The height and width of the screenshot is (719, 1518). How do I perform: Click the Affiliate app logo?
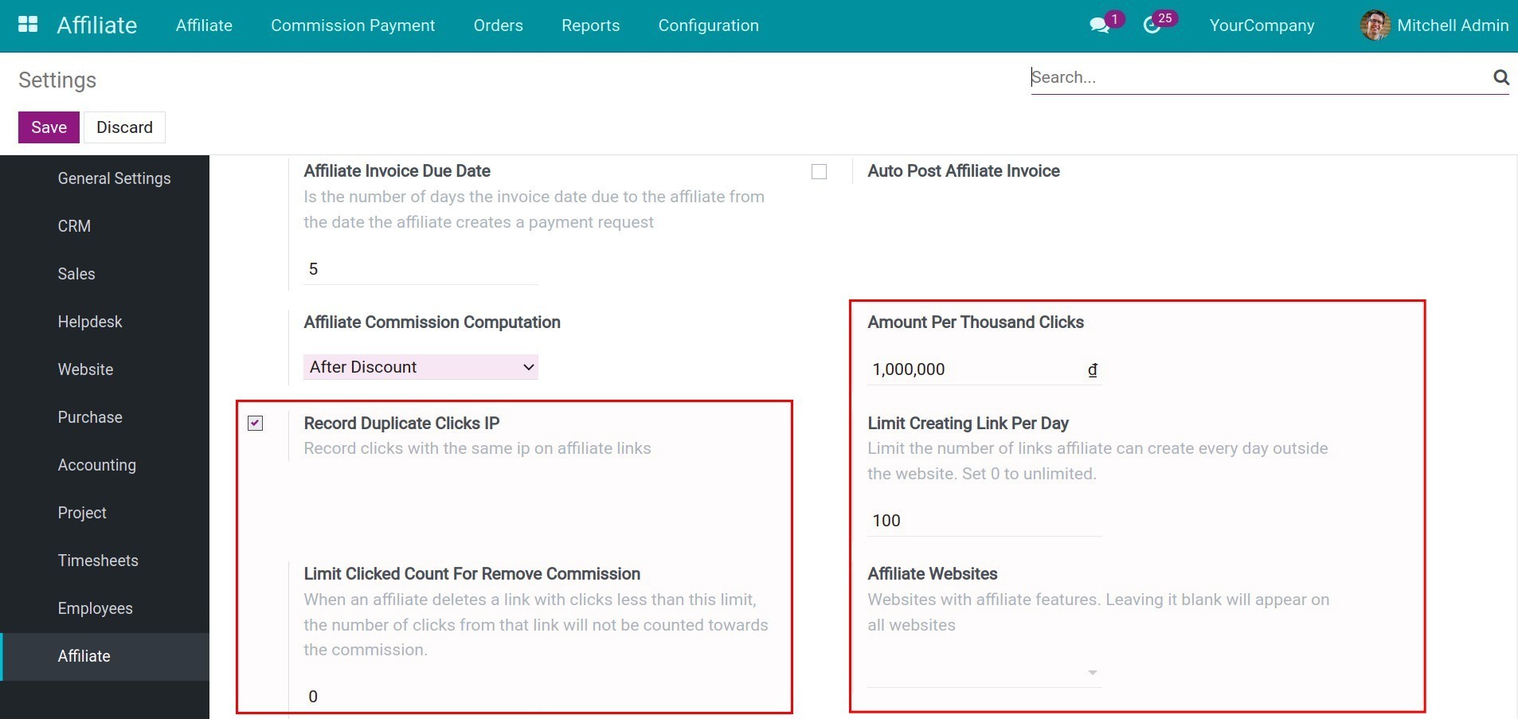(96, 25)
